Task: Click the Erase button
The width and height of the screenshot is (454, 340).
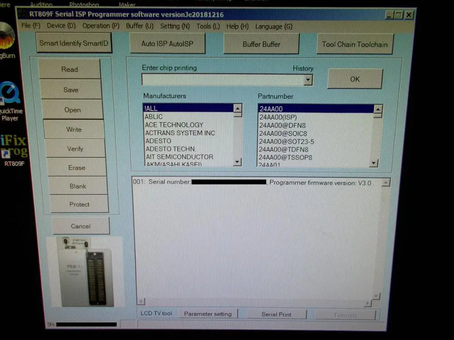Action: coord(77,167)
